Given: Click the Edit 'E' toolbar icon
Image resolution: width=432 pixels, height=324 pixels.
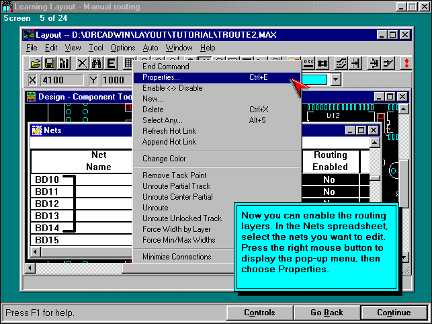Looking at the screenshot, I should click(111, 63).
